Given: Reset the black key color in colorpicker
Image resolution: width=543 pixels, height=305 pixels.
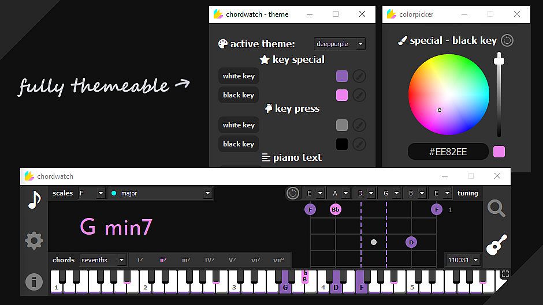Looking at the screenshot, I should coord(507,40).
